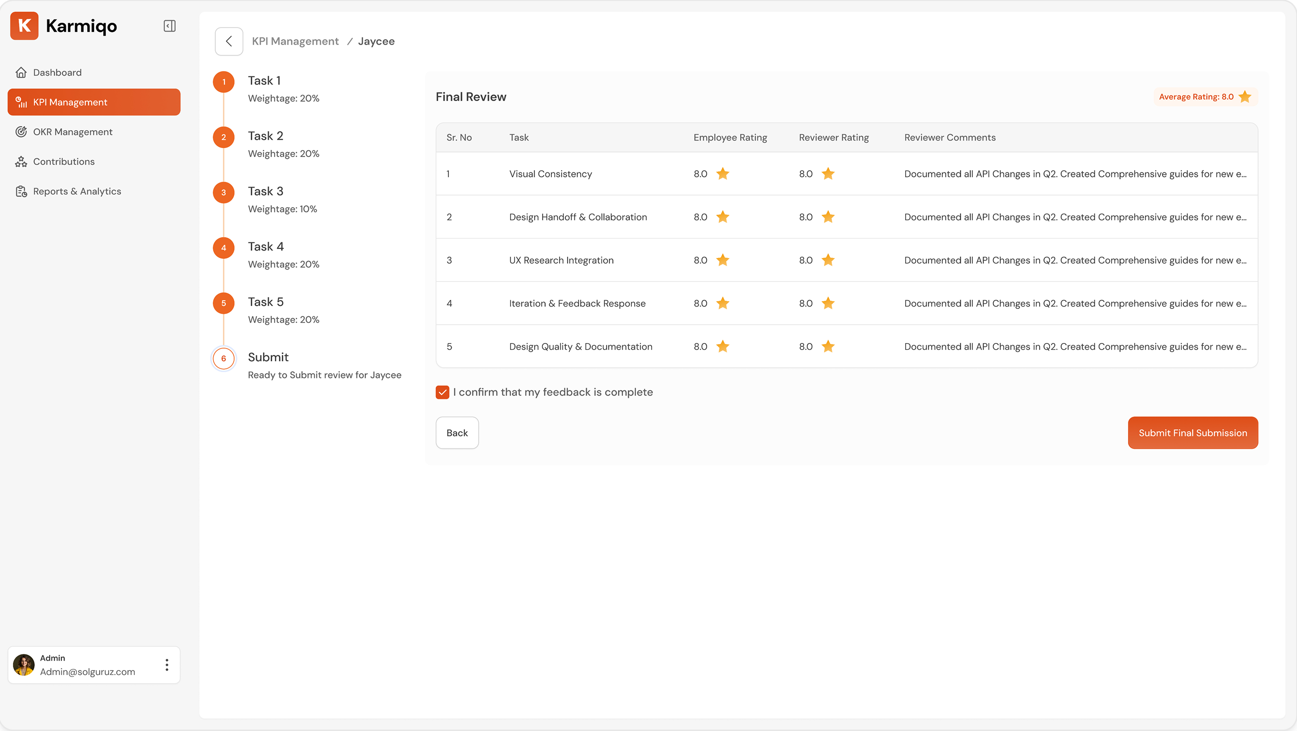Screen dimensions: 1297x731
Task: Click Weightage: 10% under Task 3
Action: point(282,209)
